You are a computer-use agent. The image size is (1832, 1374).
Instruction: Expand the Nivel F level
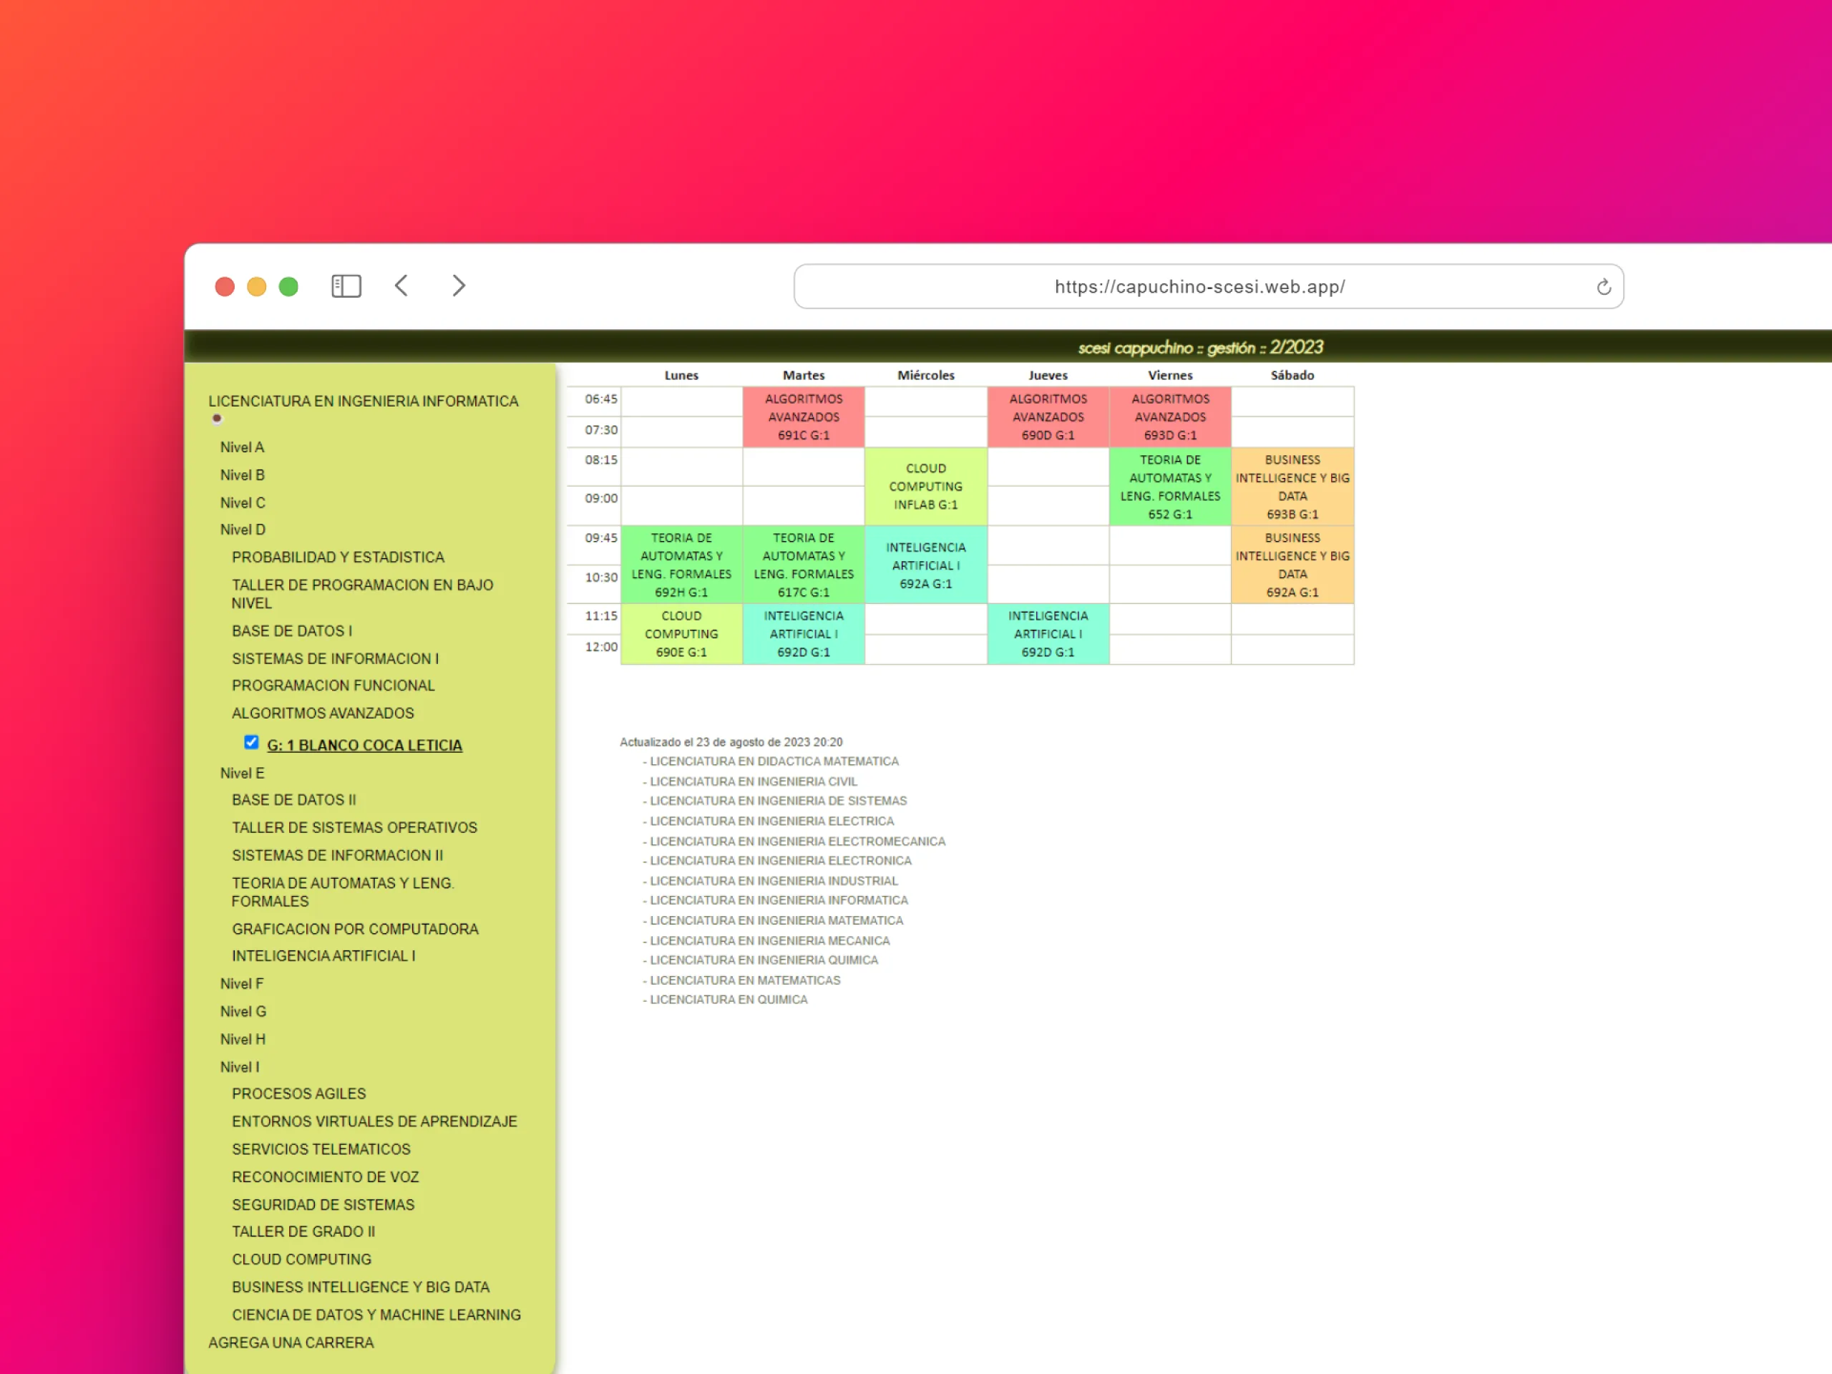click(242, 984)
